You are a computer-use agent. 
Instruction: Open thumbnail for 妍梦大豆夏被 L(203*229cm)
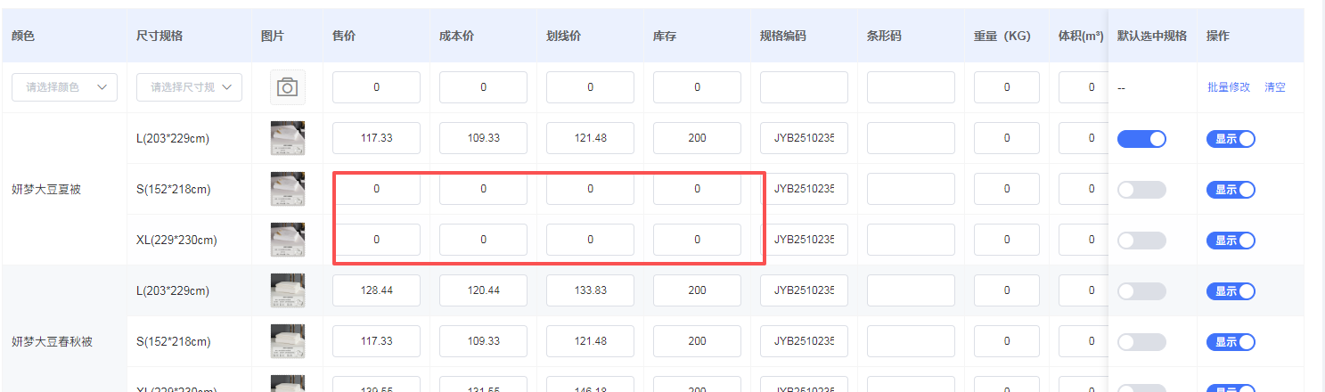click(x=287, y=138)
